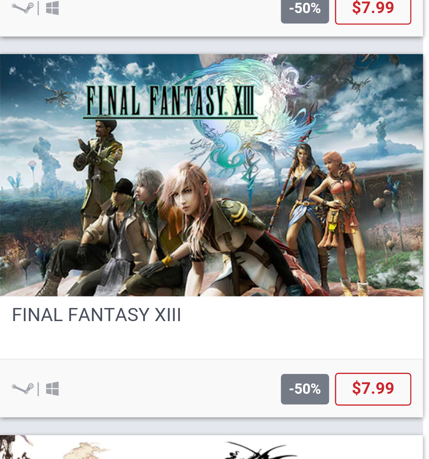This screenshot has width=429, height=459.
Task: Click the platform footer bar of Final Fantasy XIII card
Action: click(x=211, y=388)
